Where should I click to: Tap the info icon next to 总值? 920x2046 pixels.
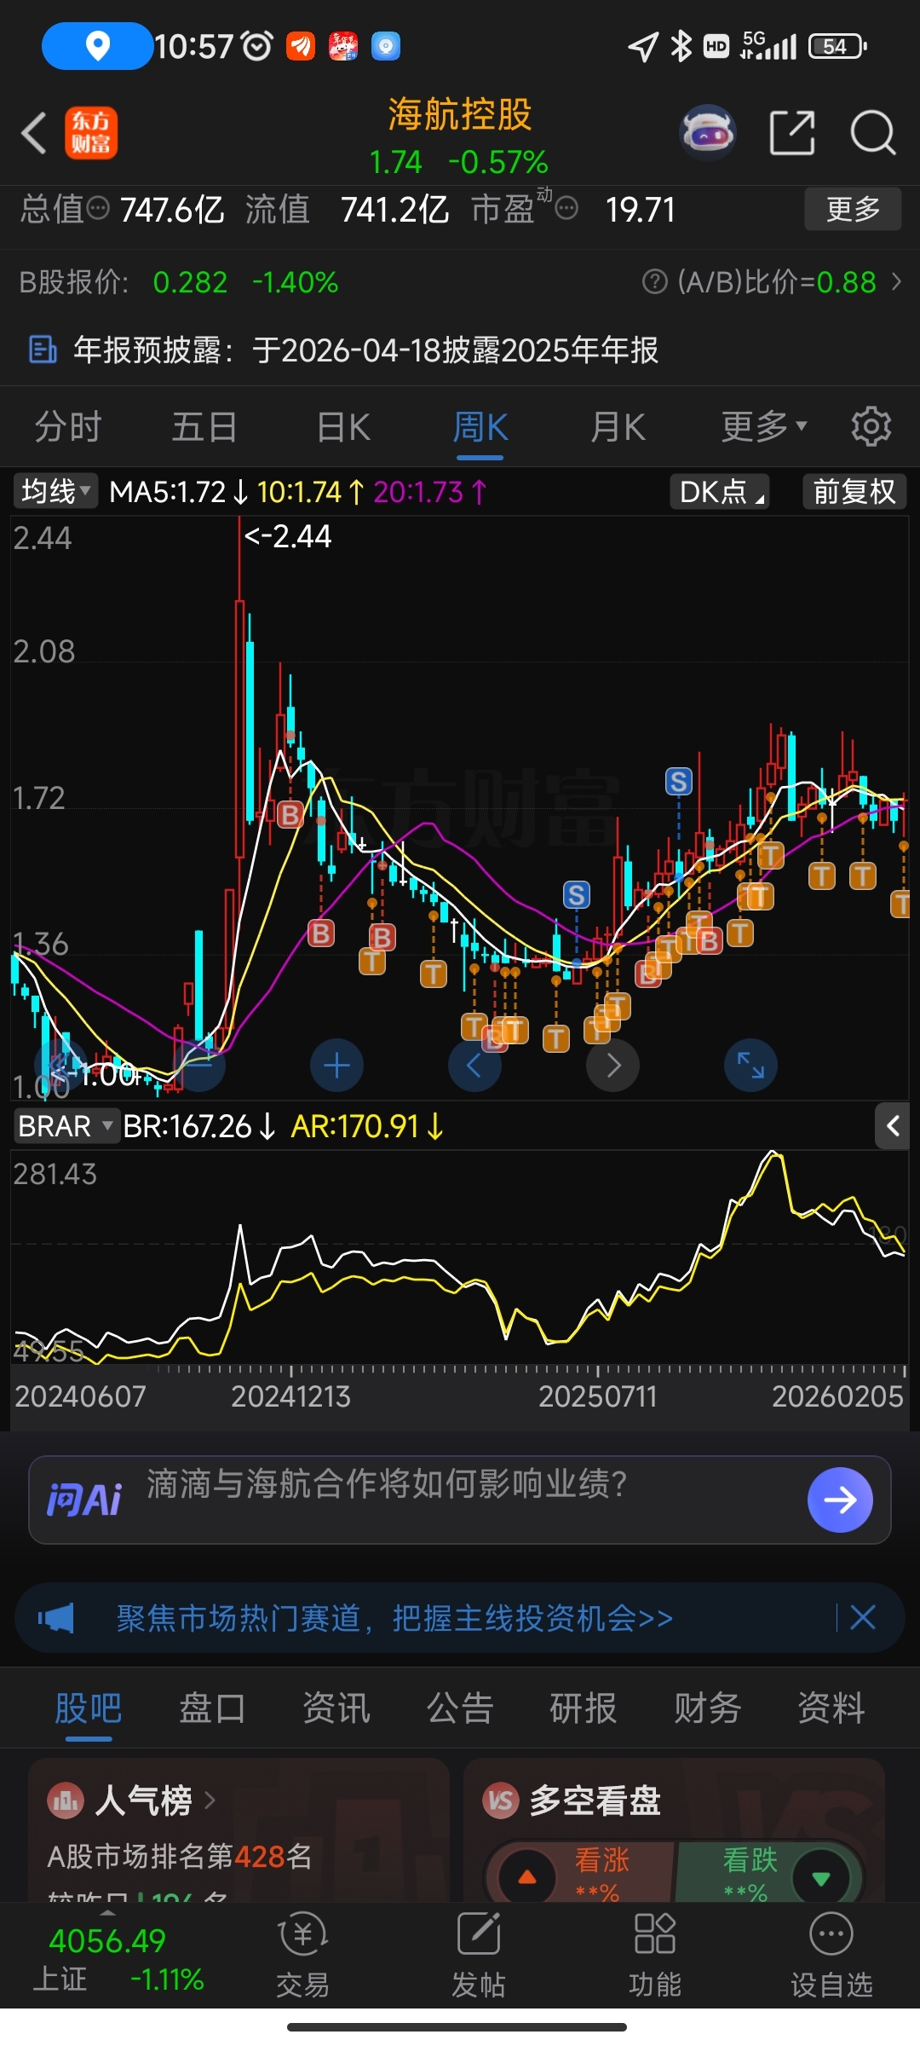click(x=99, y=207)
